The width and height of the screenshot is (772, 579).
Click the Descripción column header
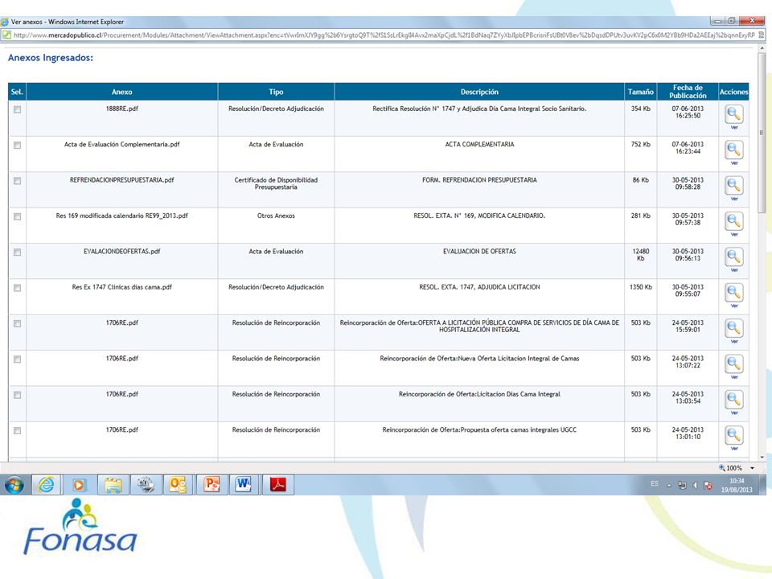(x=479, y=92)
